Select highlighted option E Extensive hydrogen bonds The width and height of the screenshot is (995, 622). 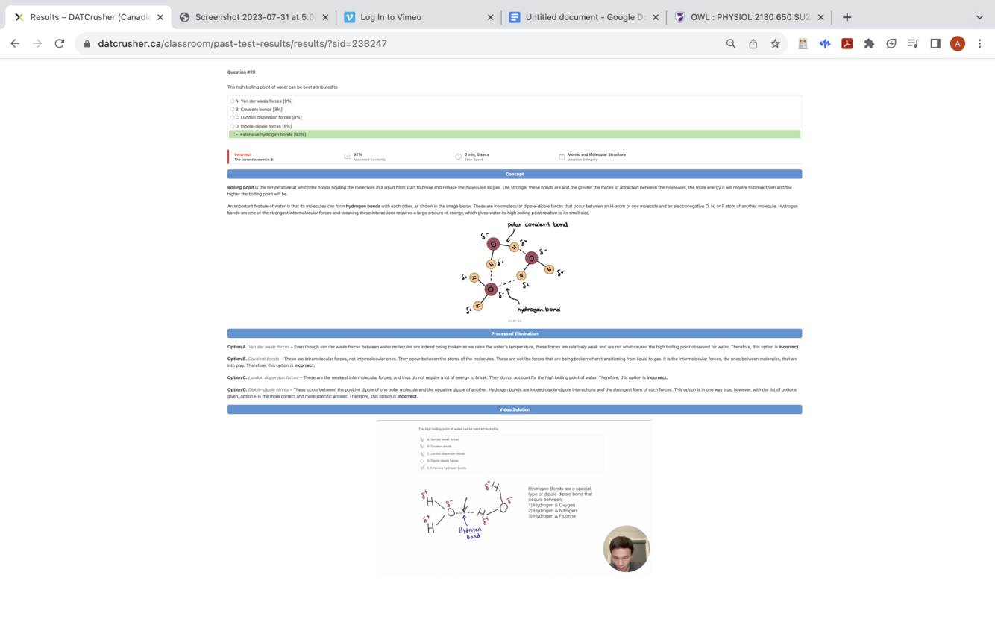point(515,134)
